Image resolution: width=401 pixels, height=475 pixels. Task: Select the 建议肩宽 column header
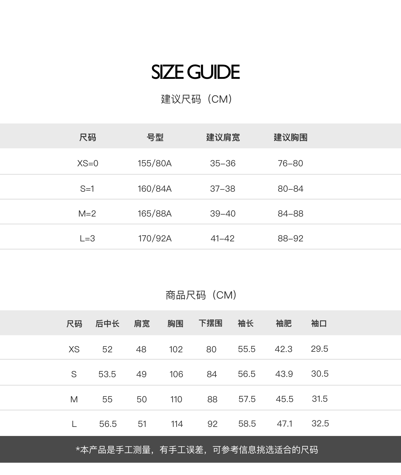coord(223,137)
